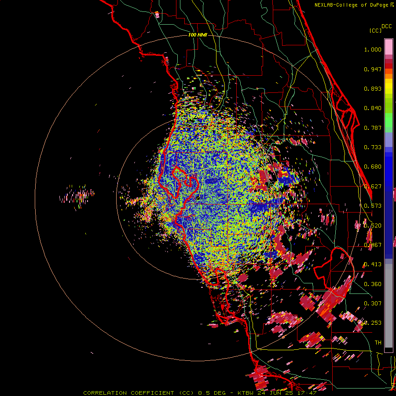The image size is (396, 396).
Task: Select the 1.000 scale value
Action: click(373, 49)
